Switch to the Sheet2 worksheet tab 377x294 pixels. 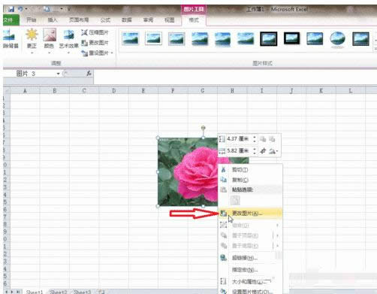[58, 292]
